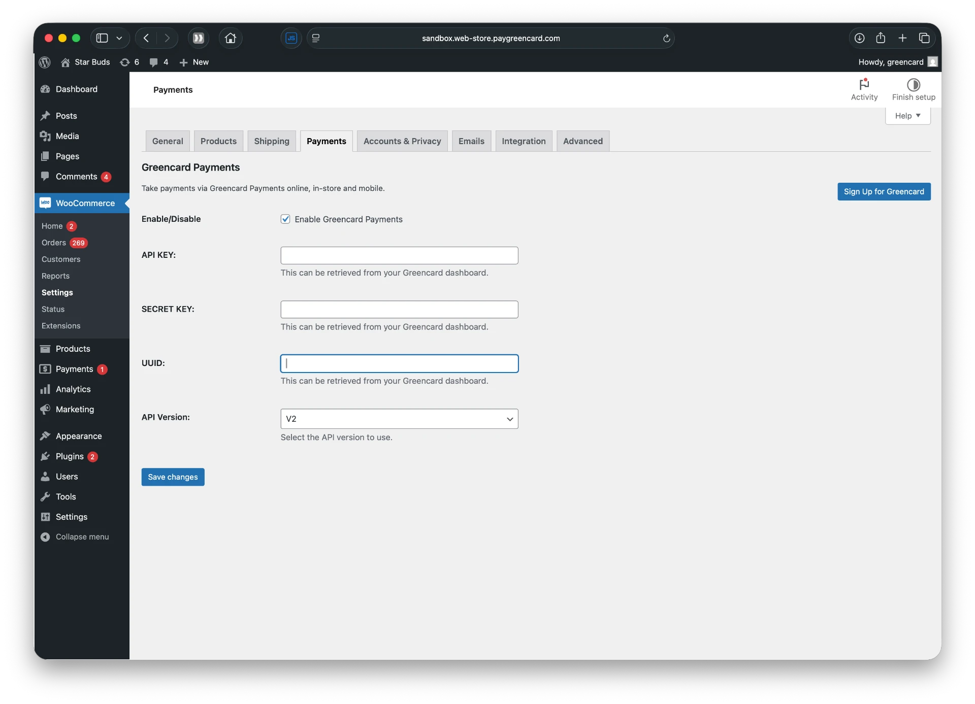Image resolution: width=975 pixels, height=704 pixels.
Task: Reload the page with refresh icon
Action: click(x=666, y=38)
